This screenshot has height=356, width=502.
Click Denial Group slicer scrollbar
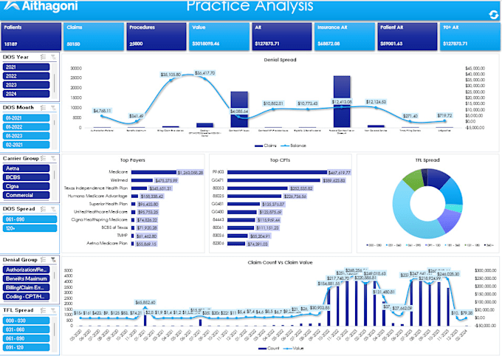[x=55, y=276]
